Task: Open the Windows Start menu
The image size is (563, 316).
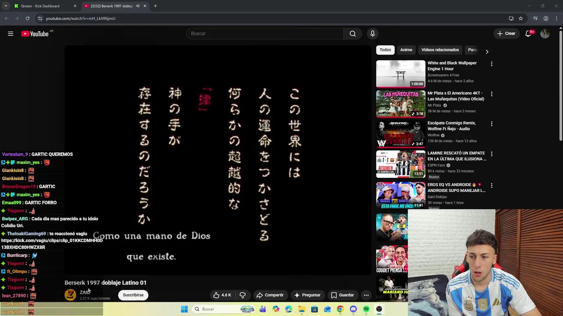Action: 184,309
